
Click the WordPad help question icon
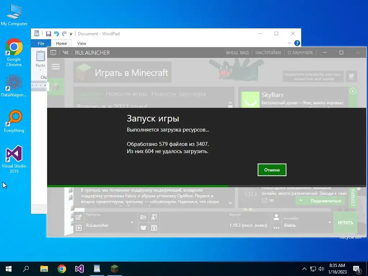[x=297, y=43]
